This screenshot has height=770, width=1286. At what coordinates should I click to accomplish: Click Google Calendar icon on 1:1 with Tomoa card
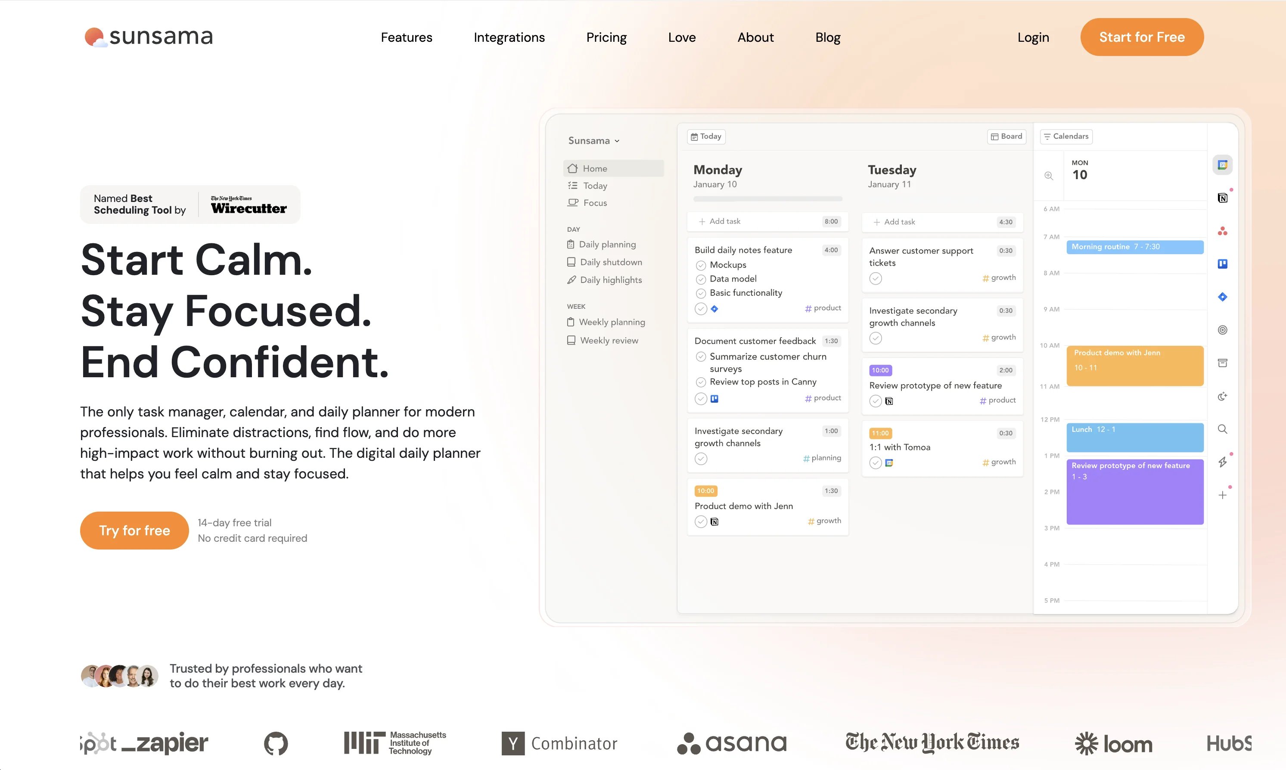pos(888,463)
